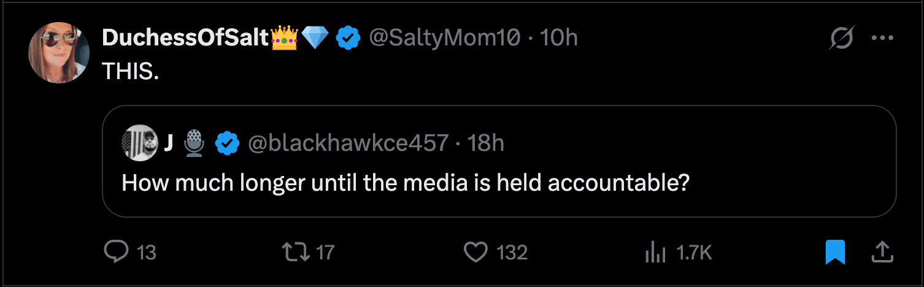Screen dimensions: 924x287
Task: Open J's small avatar in quoted tweet
Action: click(x=140, y=143)
